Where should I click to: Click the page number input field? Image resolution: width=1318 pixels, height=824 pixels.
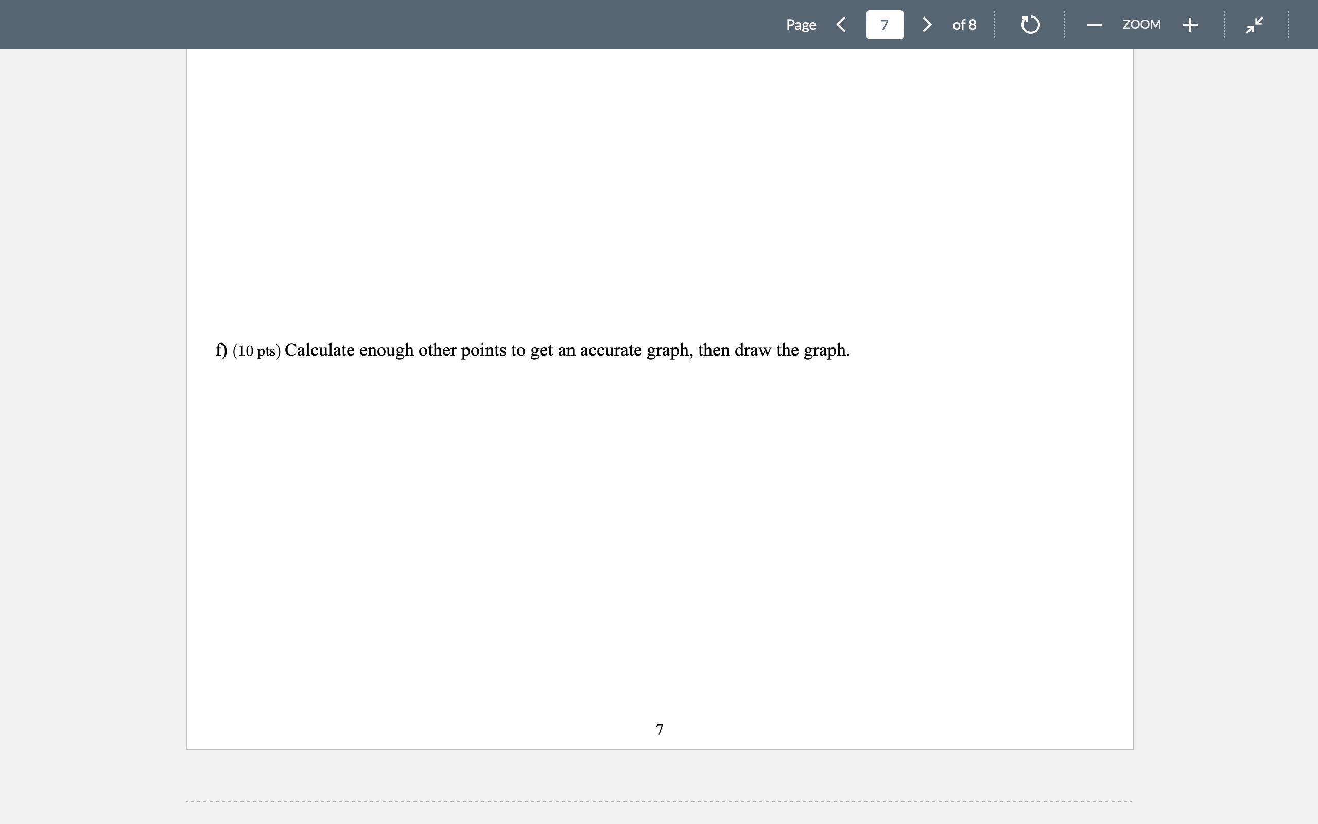click(885, 25)
